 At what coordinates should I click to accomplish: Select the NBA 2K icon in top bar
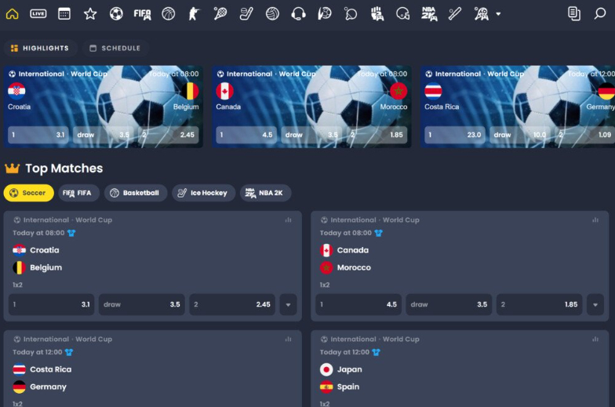(429, 14)
